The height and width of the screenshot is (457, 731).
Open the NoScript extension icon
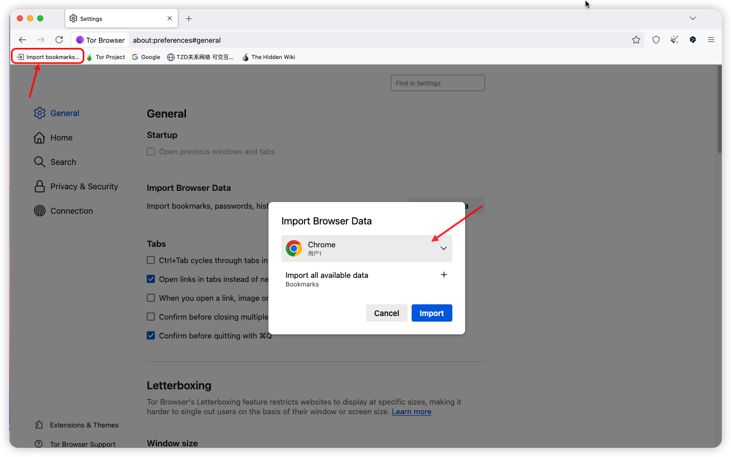pos(693,40)
